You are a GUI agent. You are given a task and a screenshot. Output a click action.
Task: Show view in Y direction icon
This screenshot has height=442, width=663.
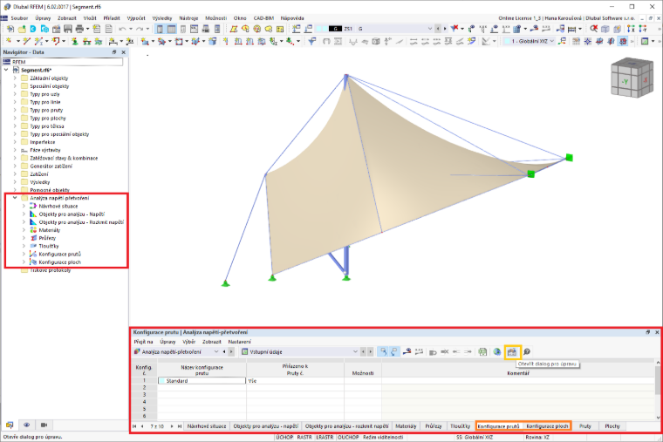pyautogui.click(x=643, y=29)
